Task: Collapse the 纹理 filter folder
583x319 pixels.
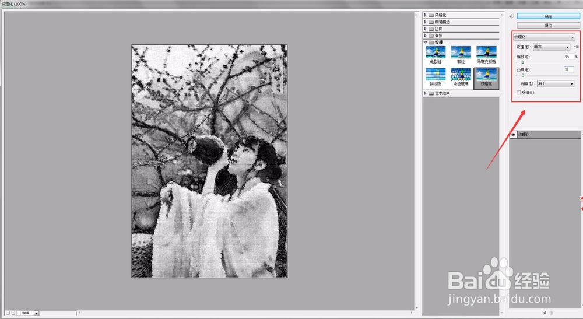Action: 426,43
